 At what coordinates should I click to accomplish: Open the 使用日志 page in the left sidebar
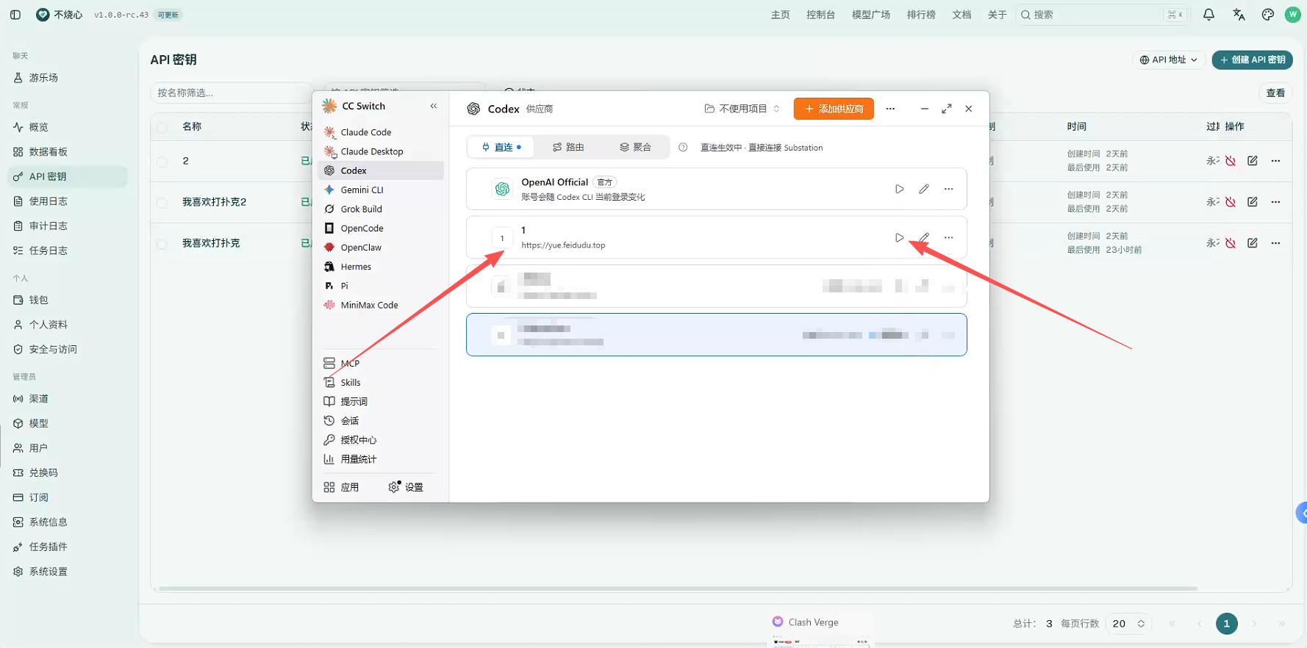tap(68, 201)
